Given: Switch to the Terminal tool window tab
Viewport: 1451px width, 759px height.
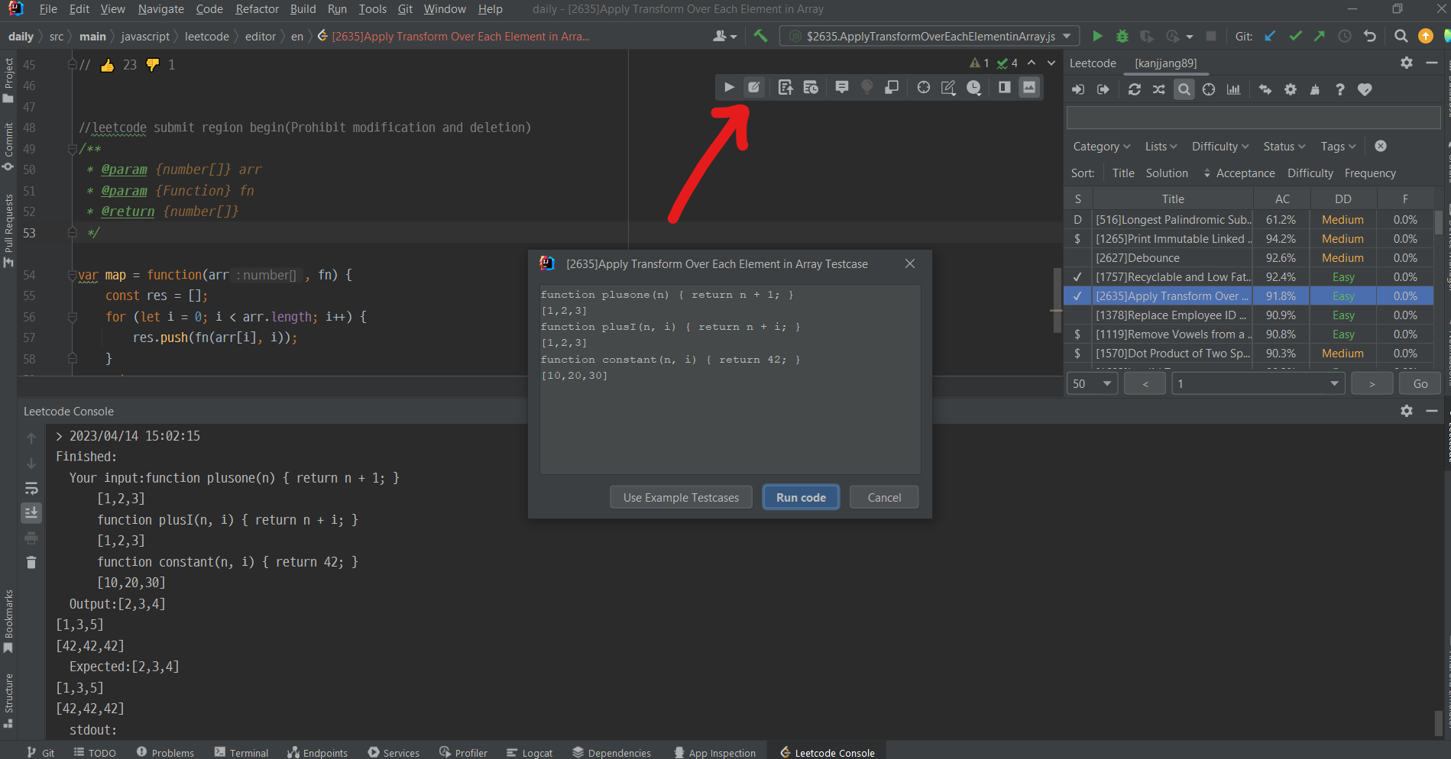Looking at the screenshot, I should [x=241, y=752].
